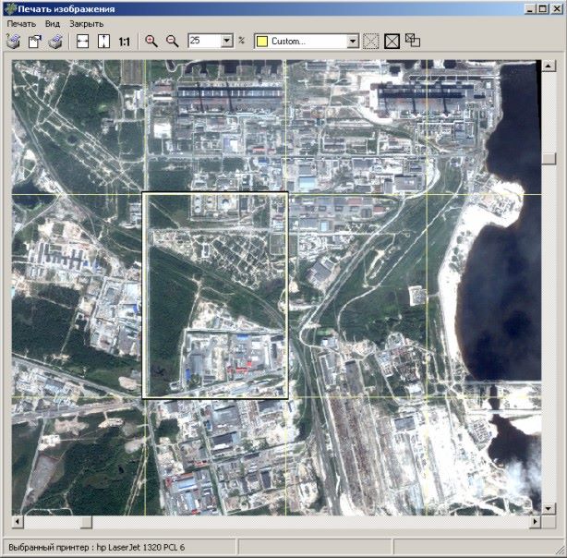Click the dotted selection frame icon
The height and width of the screenshot is (558, 567).
(371, 42)
